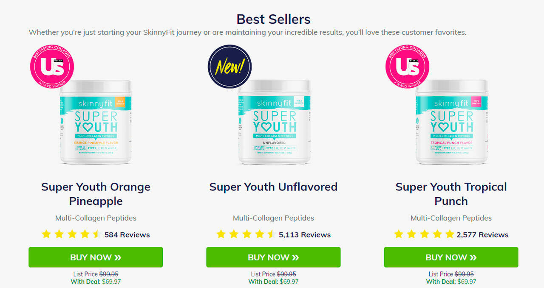
Task: Click star rating for Super Youth Orange Pineapple
Action: pyautogui.click(x=71, y=234)
